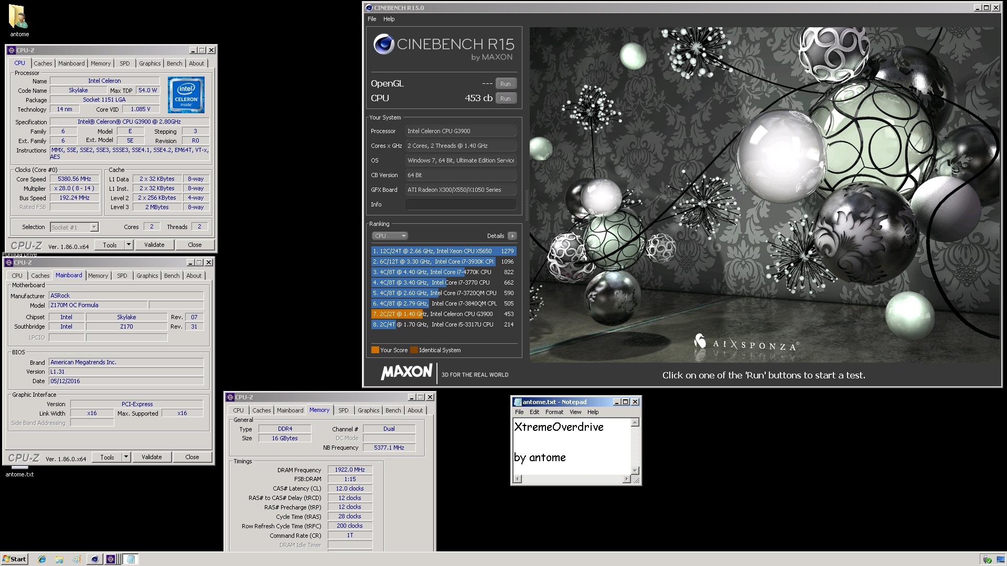Open Tools dropdown arrow in Mainboard CPU-Z

126,457
